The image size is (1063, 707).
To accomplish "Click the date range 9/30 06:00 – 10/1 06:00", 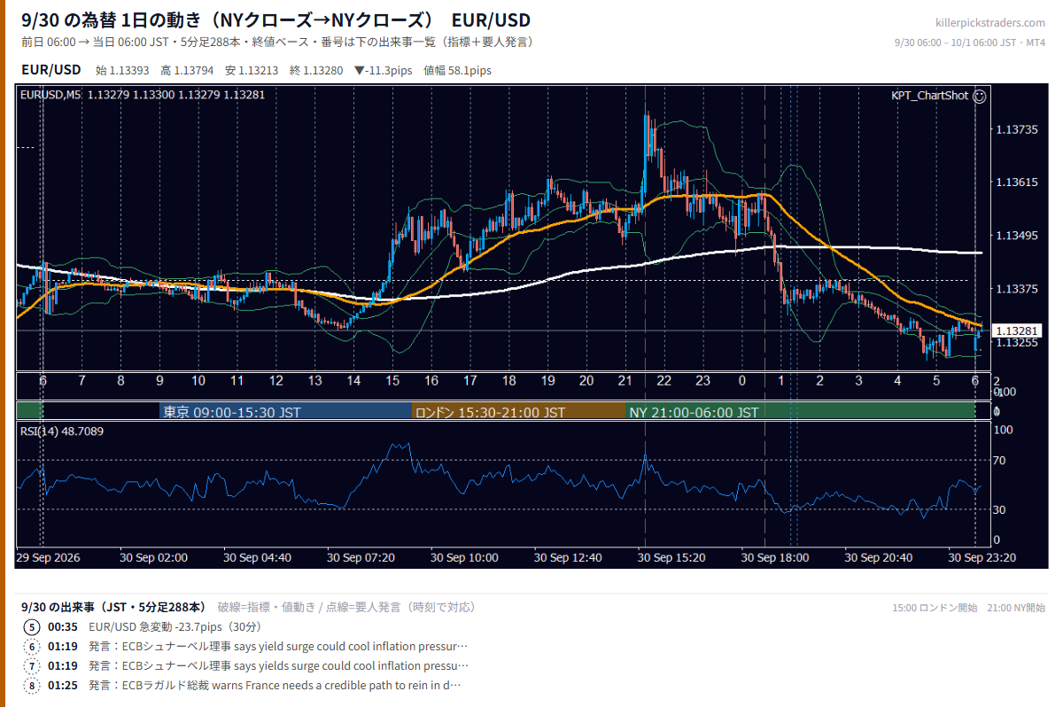I will coord(954,43).
